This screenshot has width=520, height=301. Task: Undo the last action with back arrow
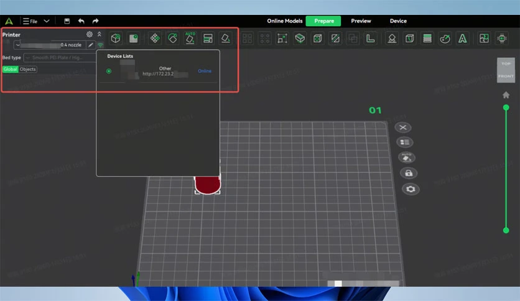click(81, 21)
